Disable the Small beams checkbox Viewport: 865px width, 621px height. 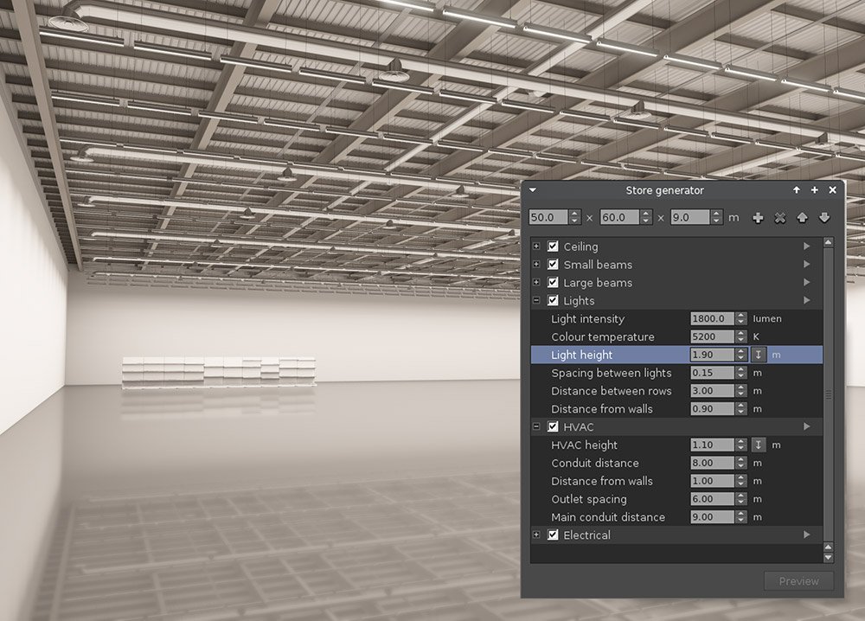pyautogui.click(x=553, y=265)
